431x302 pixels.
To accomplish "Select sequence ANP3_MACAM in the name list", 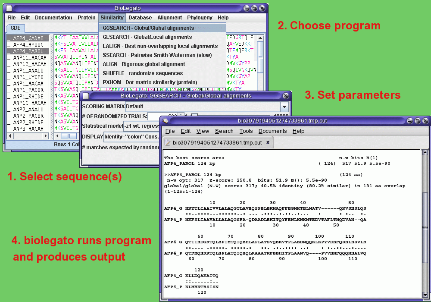I will pos(28,129).
